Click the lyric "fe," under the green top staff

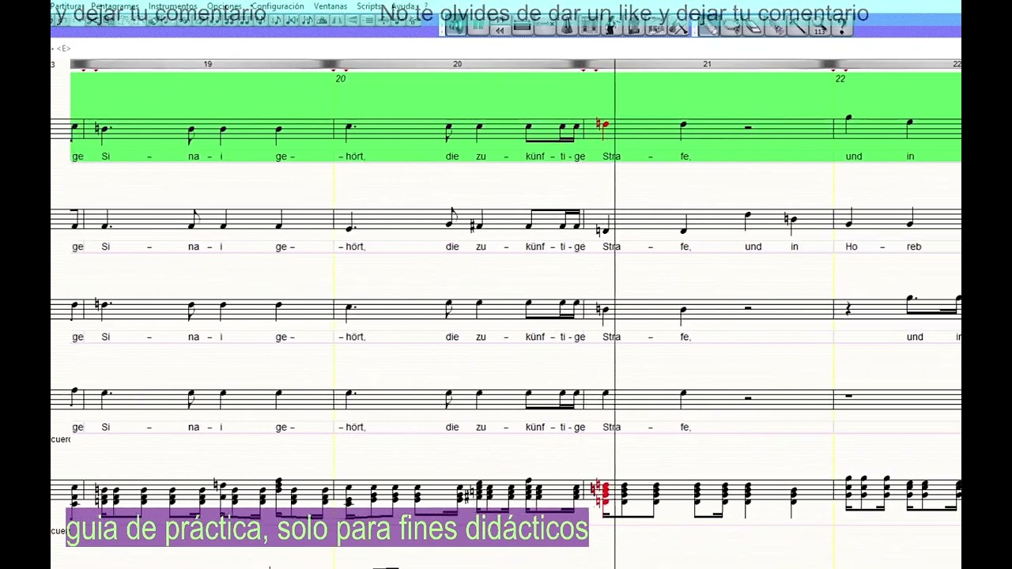pos(685,156)
